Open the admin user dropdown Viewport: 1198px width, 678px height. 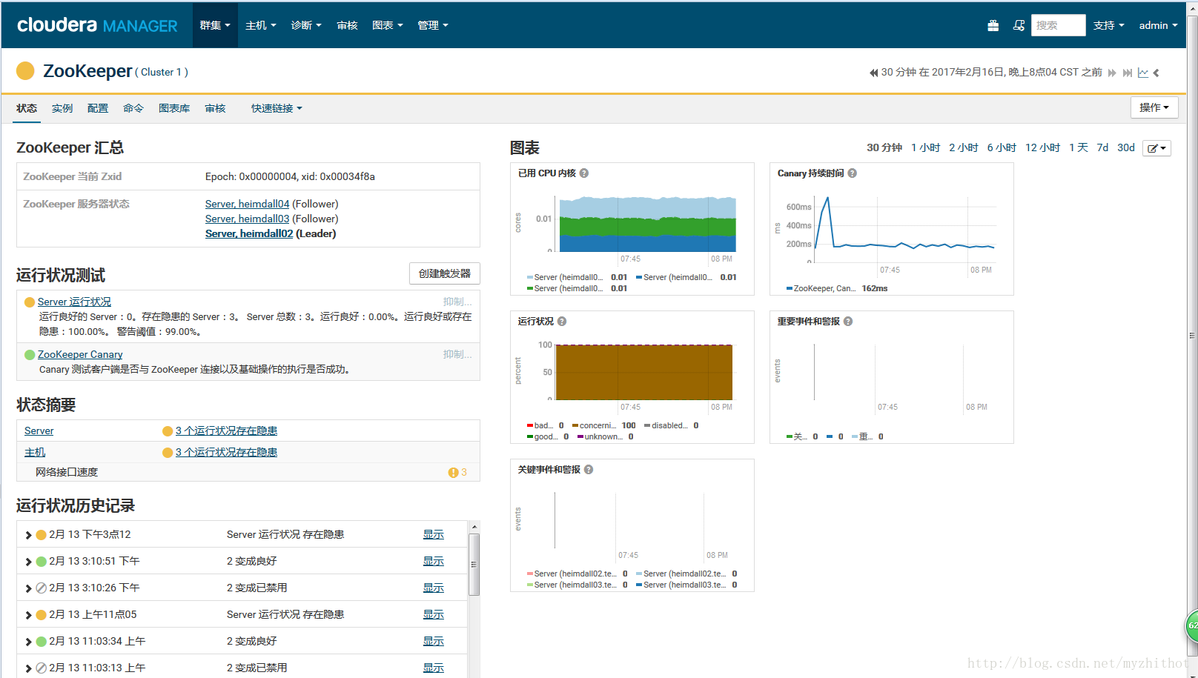pyautogui.click(x=1158, y=25)
